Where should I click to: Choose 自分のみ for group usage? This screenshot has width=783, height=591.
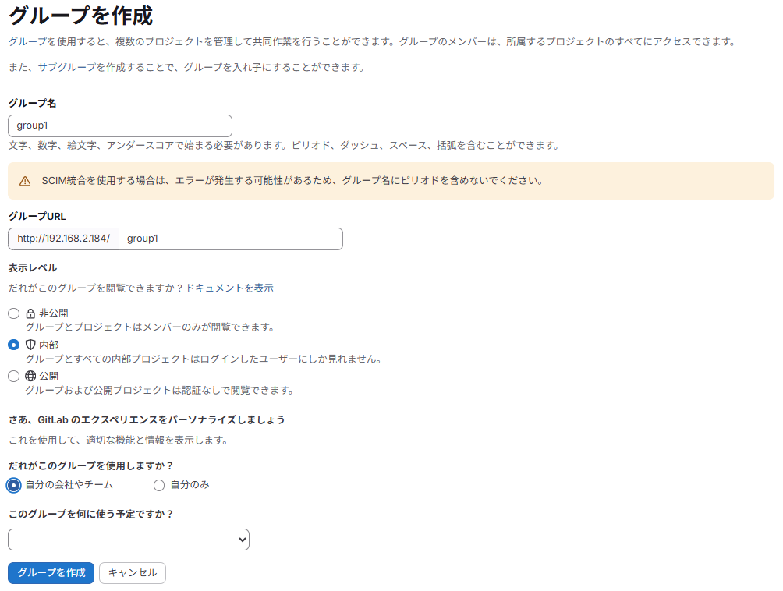159,485
